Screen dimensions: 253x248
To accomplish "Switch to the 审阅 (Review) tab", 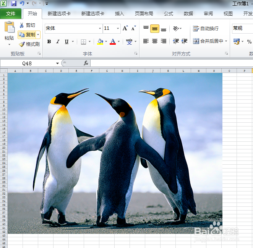I will [x=208, y=14].
